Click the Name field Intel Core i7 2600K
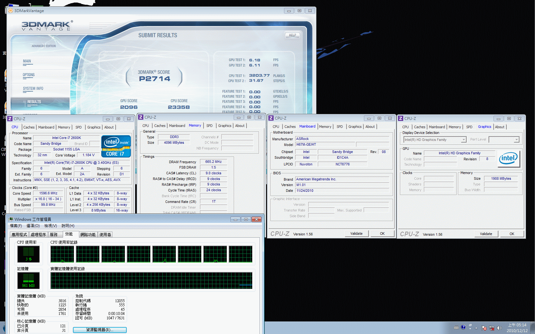 click(67, 138)
